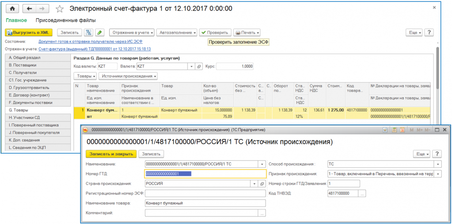
Task: Open the Счет-фактура (выданный) link
Action: point(95,49)
